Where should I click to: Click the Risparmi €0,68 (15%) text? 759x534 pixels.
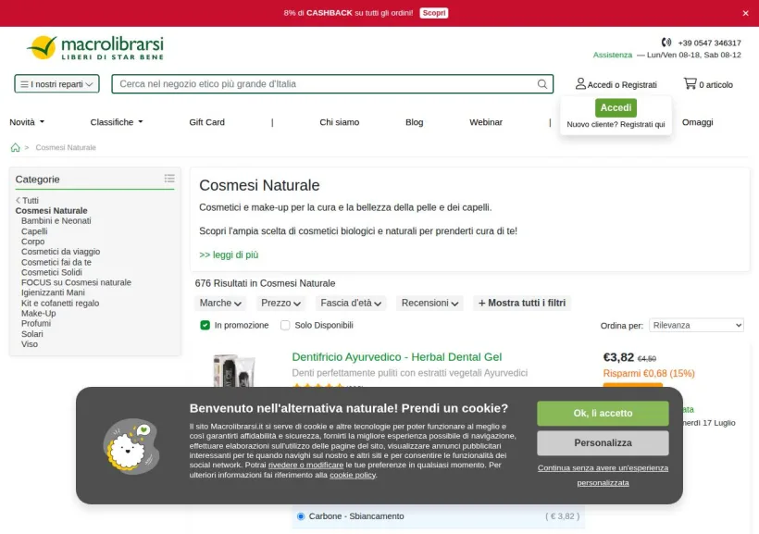[649, 373]
